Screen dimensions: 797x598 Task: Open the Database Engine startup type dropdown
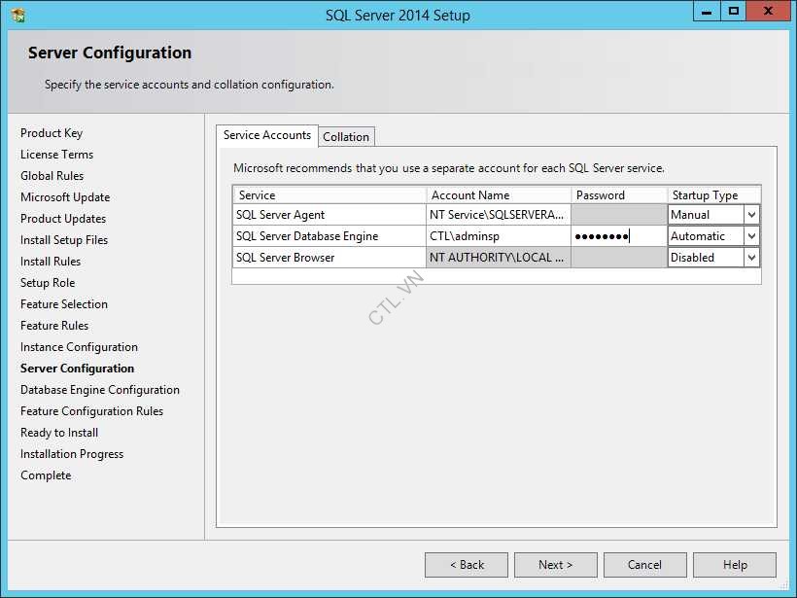point(753,235)
